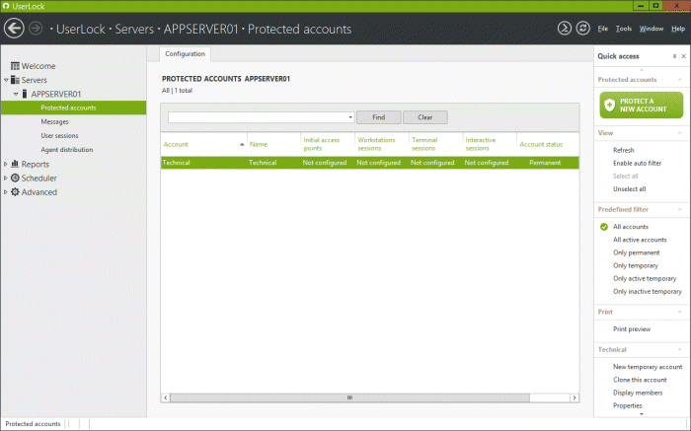691x431 pixels.
Task: Click the back navigation arrow
Action: point(14,29)
